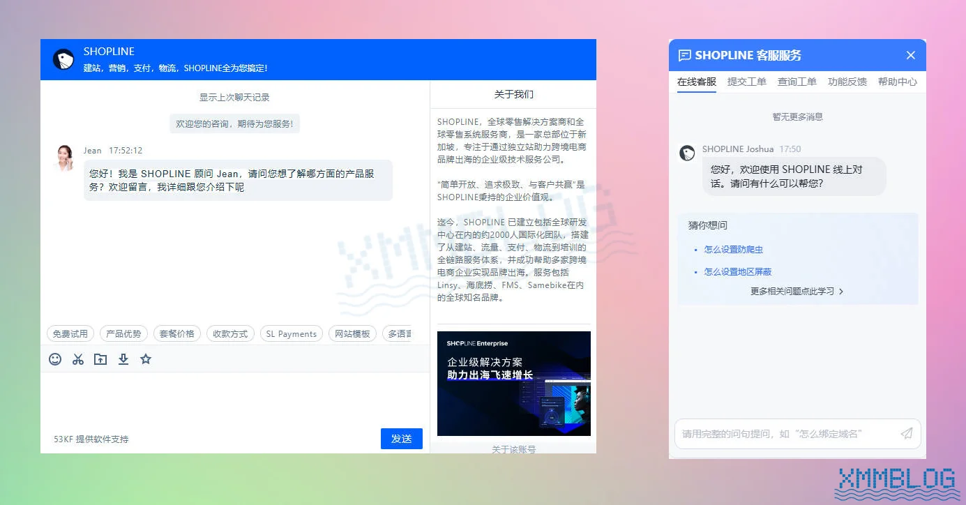The image size is (966, 505).
Task: Select the SL Payments quick reply
Action: (292, 334)
